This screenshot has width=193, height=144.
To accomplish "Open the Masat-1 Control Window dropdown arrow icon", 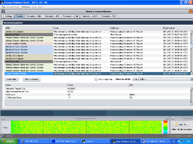I will point(3,11).
